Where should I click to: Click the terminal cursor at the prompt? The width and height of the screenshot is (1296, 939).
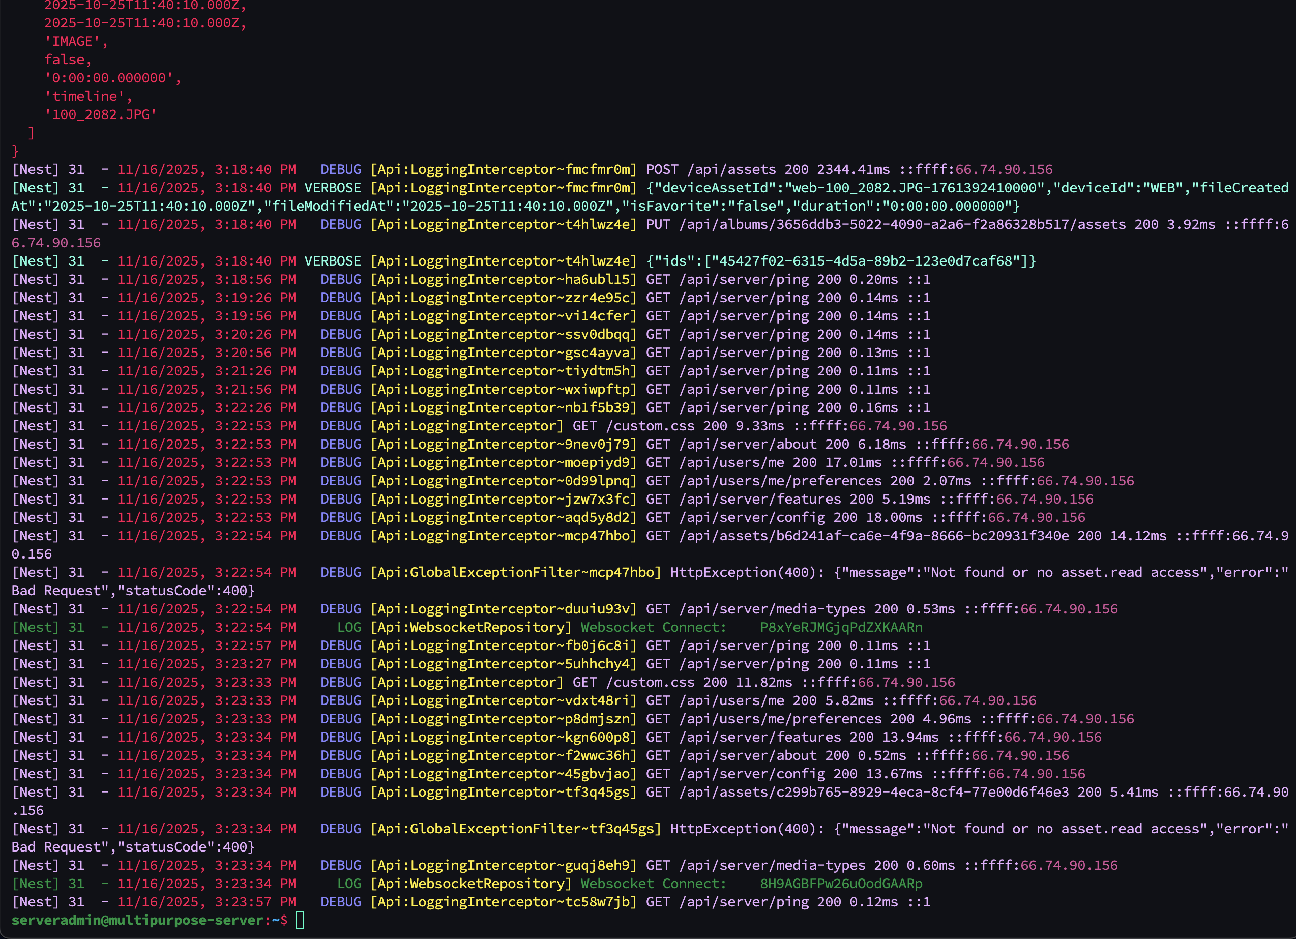[300, 920]
